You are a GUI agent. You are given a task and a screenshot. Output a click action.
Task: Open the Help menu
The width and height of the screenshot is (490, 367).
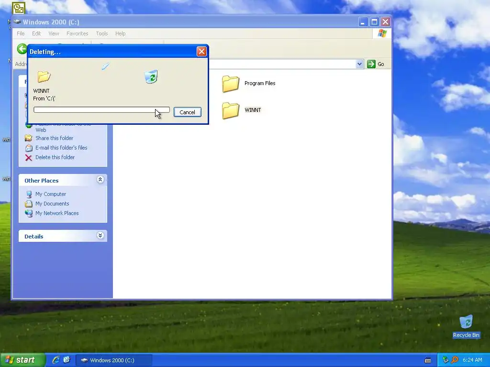tap(120, 33)
